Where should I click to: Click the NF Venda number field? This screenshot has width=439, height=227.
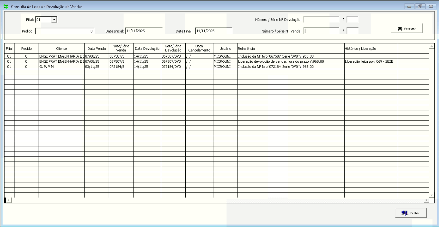click(x=321, y=31)
